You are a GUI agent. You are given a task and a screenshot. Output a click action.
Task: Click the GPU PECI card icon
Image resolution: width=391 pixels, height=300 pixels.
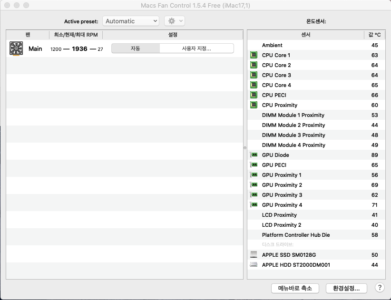pyautogui.click(x=254, y=165)
